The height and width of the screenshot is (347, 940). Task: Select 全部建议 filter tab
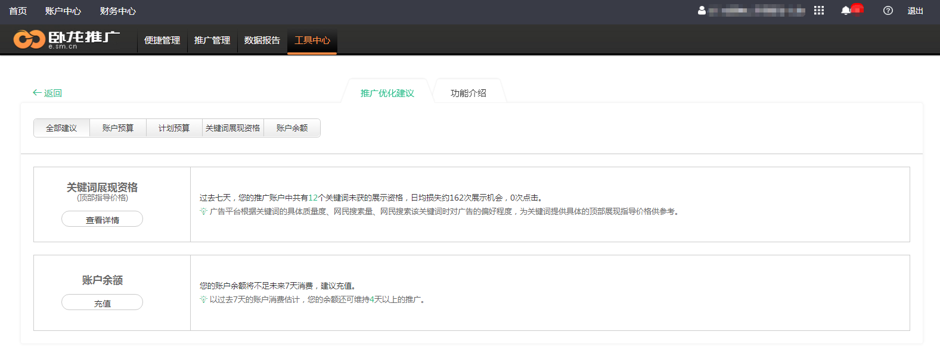tap(61, 128)
